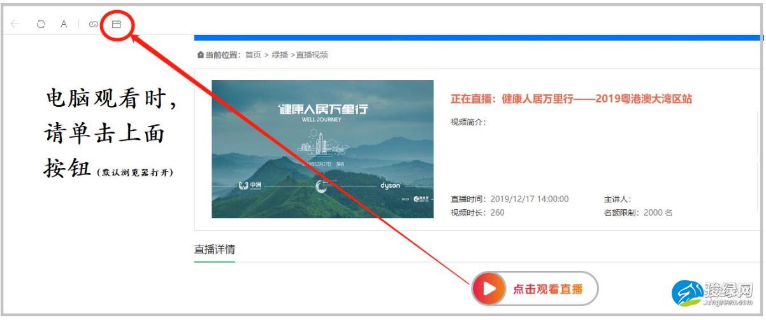The image size is (766, 320).
Task: Reload the page with the refresh icon
Action: pyautogui.click(x=41, y=24)
